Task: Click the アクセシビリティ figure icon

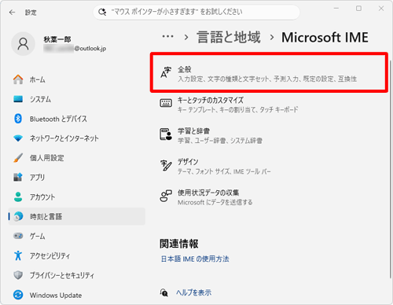Action: tap(18, 255)
